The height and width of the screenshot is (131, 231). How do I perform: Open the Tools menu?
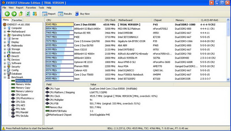[x=41, y=8]
